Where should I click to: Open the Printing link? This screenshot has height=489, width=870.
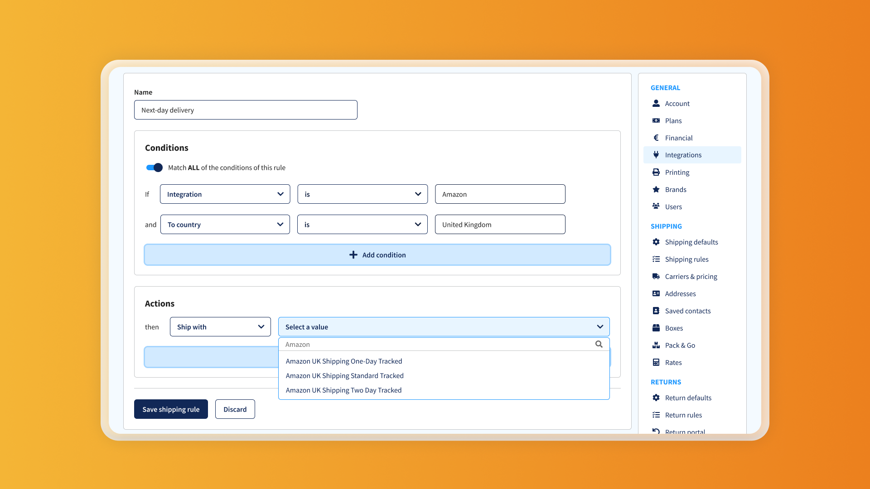(677, 173)
